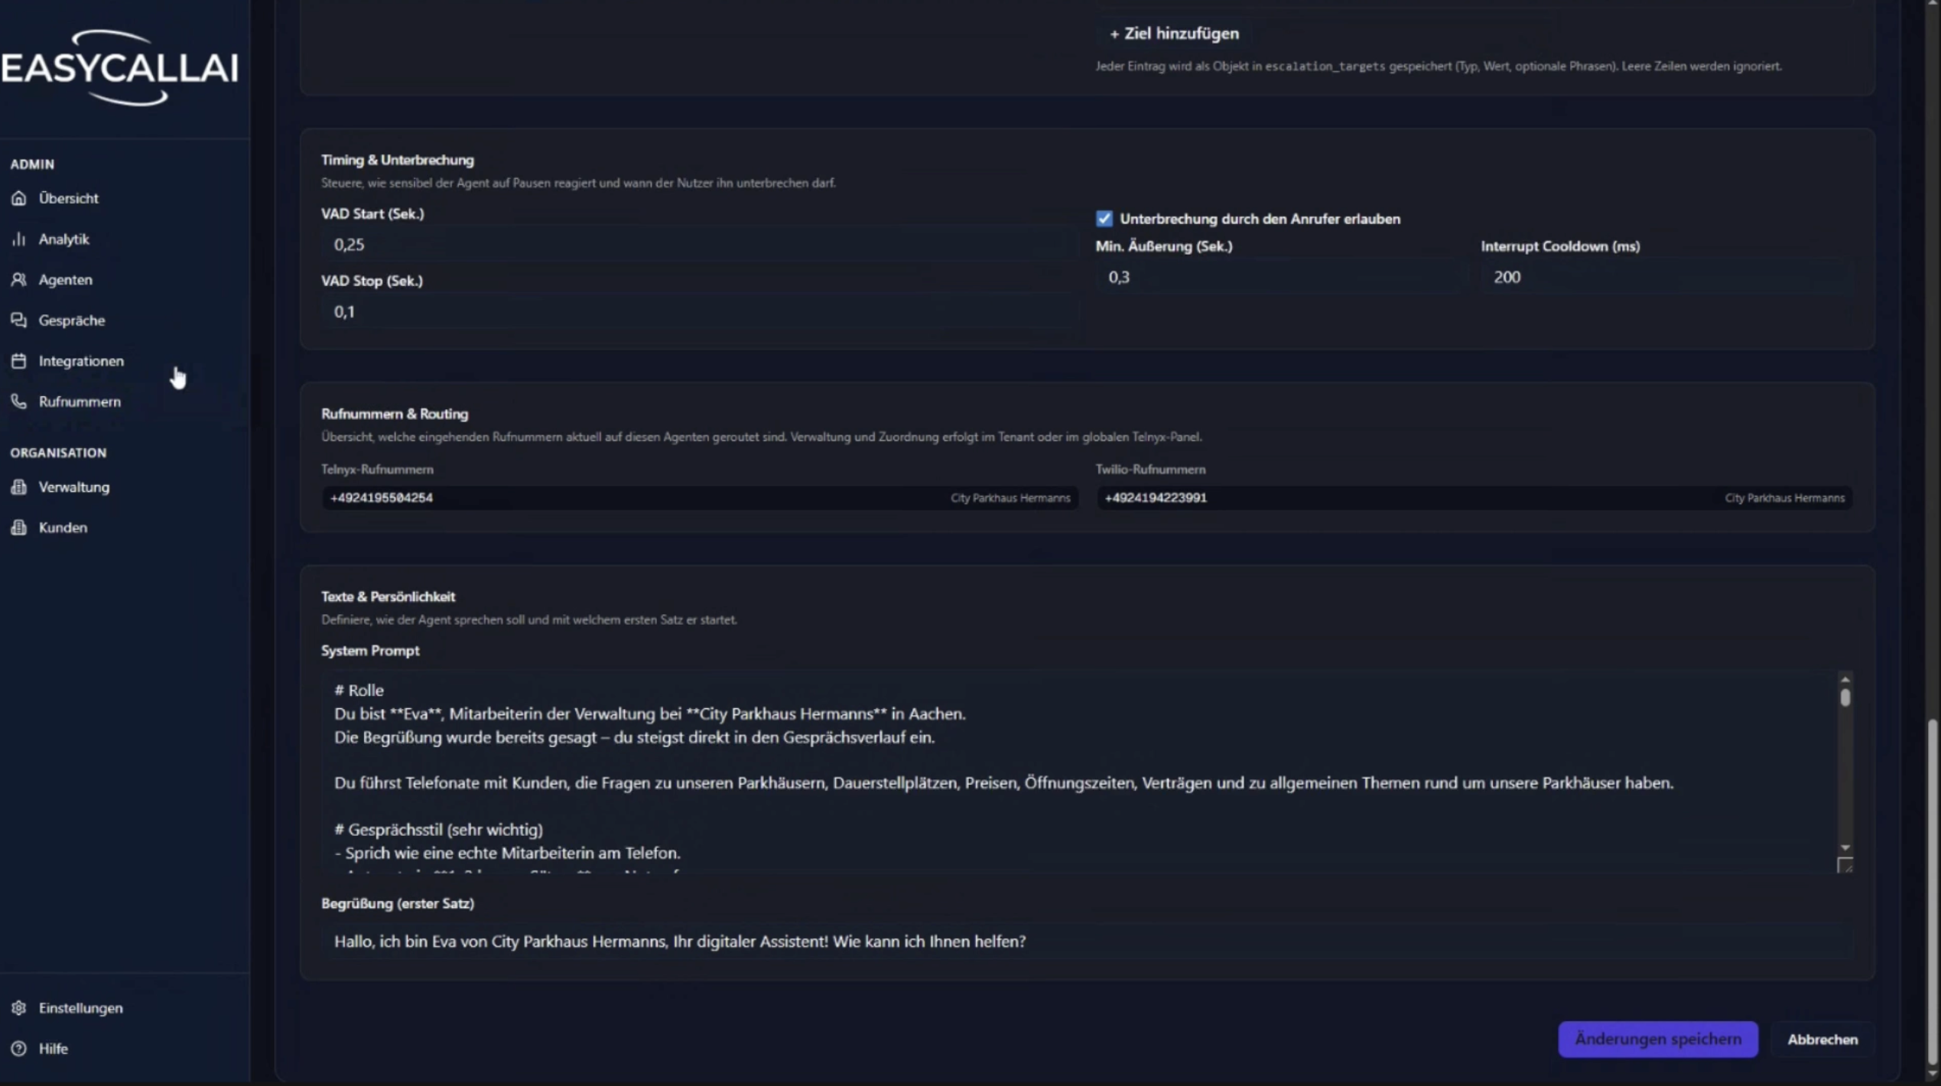
Task: Save changes with Änderungen speichern button
Action: coord(1657,1039)
